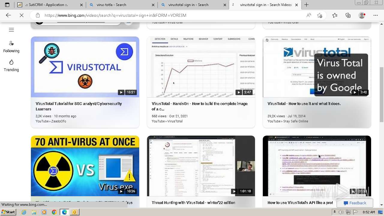This screenshot has width=384, height=216.
Task: Switch to SutiCRM Application tab
Action: pyautogui.click(x=50, y=5)
